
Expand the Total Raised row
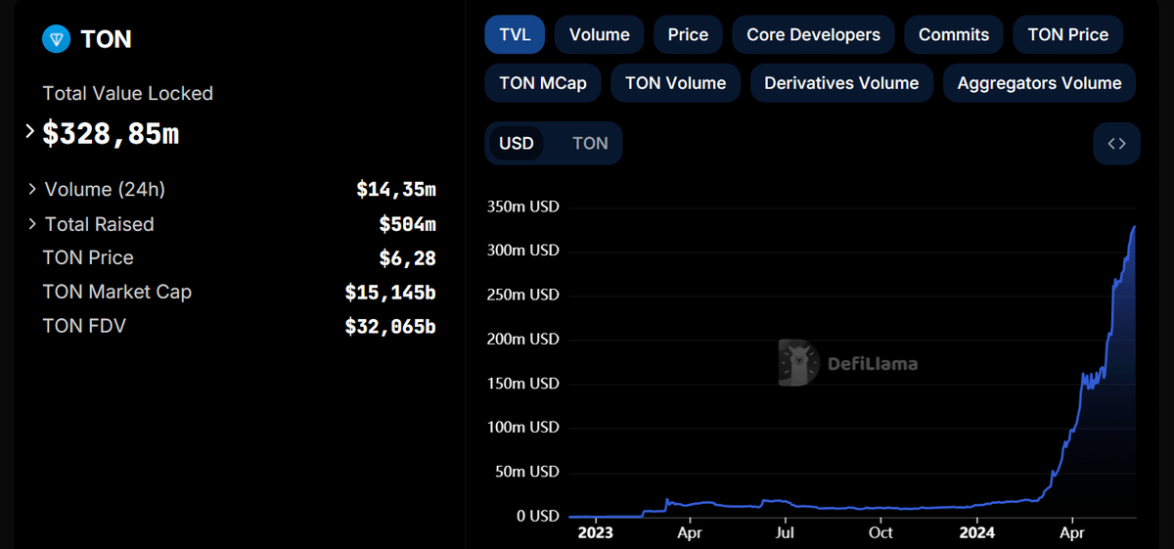33,224
